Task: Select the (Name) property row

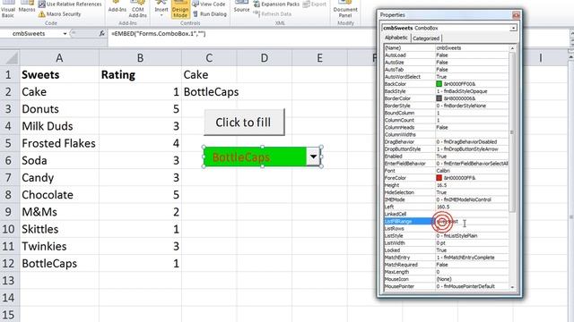Action: [x=447, y=47]
